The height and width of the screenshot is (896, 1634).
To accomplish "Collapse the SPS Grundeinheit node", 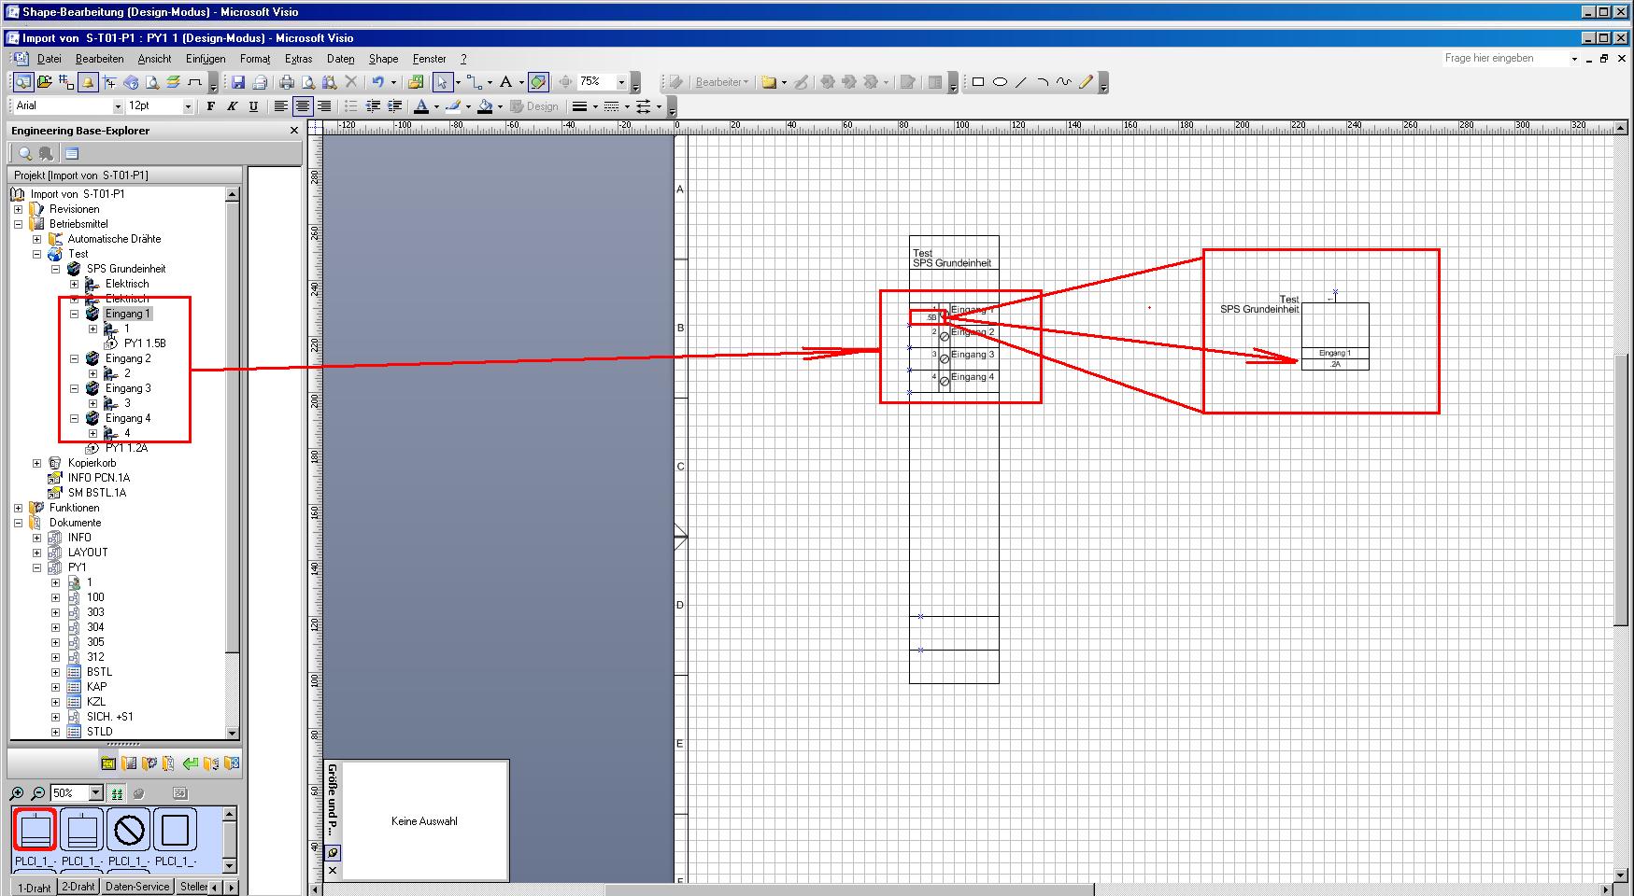I will pyautogui.click(x=56, y=269).
